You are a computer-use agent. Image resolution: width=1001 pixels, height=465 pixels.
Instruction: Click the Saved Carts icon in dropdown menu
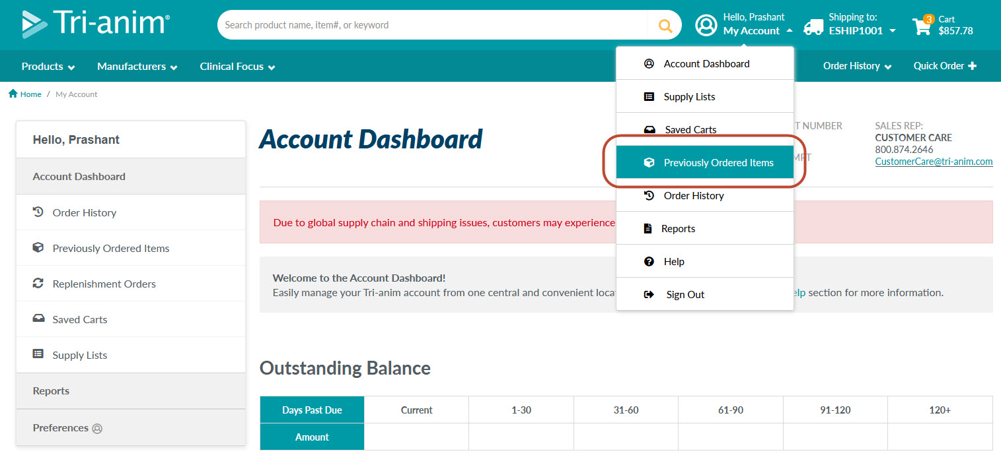[x=650, y=129]
